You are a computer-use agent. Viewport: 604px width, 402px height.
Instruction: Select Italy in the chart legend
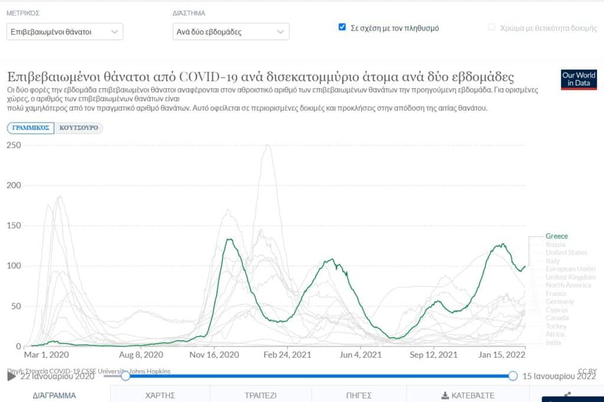click(552, 261)
